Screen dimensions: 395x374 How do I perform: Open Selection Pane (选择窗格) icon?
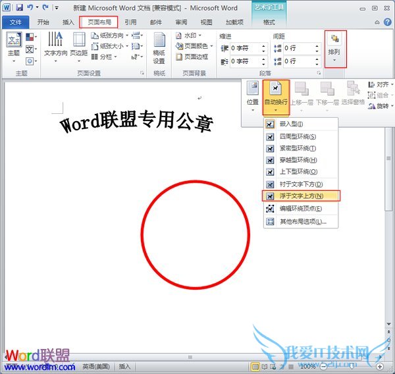coord(353,88)
